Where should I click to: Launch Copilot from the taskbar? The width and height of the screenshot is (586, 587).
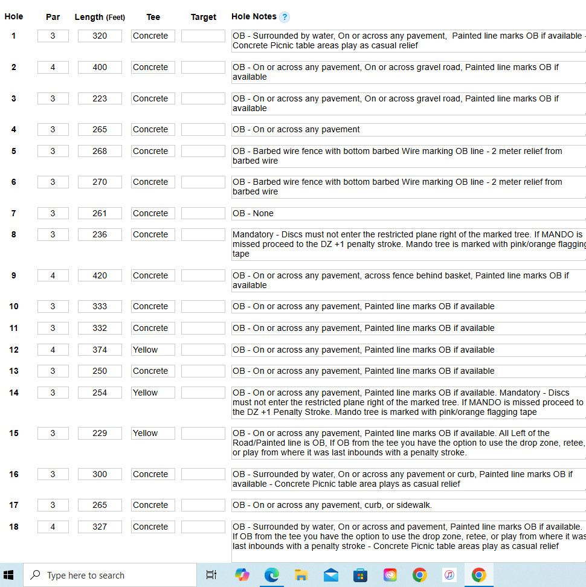point(242,575)
